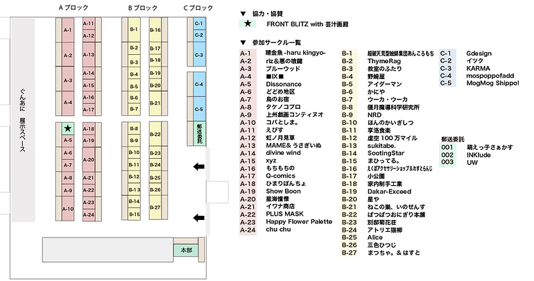Image resolution: width=534 pixels, height=281 pixels.
Task: Select booth C-3 on the floor map
Action: tap(199, 55)
